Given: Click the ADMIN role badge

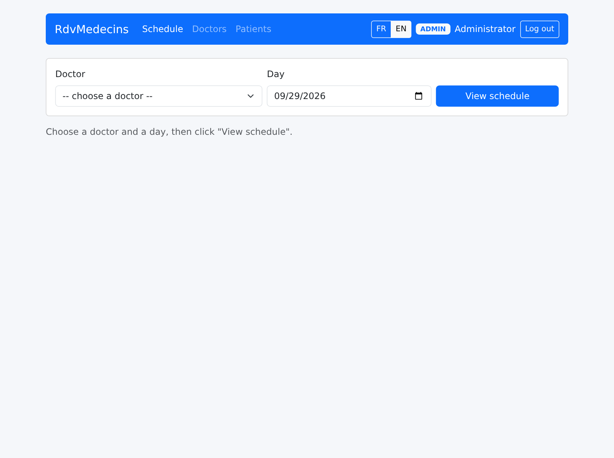Looking at the screenshot, I should pos(433,29).
